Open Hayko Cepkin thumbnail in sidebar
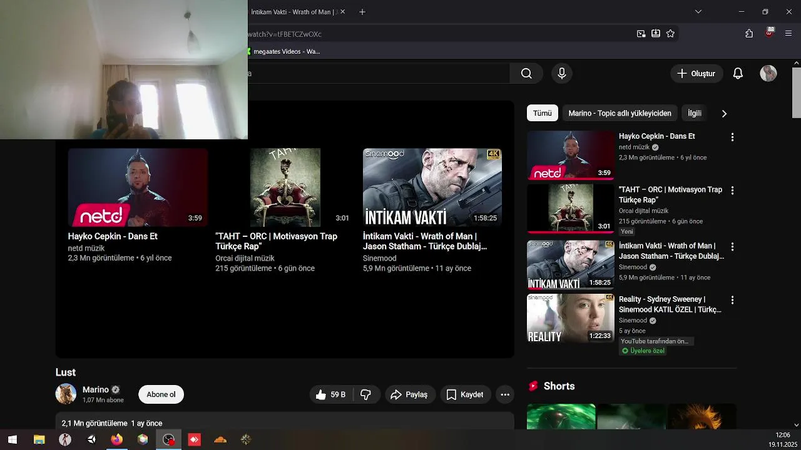This screenshot has height=450, width=801. [x=570, y=155]
